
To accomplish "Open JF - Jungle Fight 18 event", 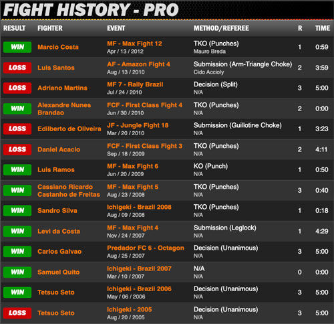I will (138, 125).
